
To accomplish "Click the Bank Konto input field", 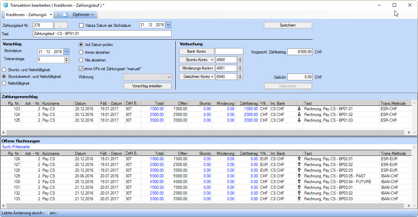I will [229, 51].
